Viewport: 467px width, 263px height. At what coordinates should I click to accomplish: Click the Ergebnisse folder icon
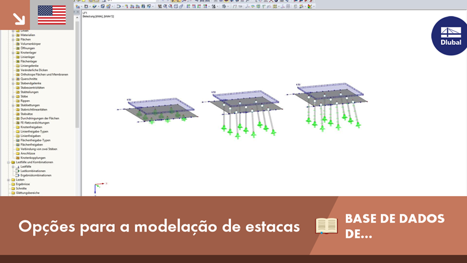[13, 184]
